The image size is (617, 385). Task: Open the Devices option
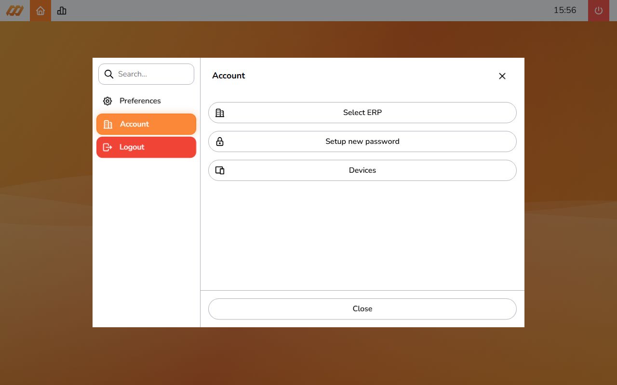click(362, 170)
